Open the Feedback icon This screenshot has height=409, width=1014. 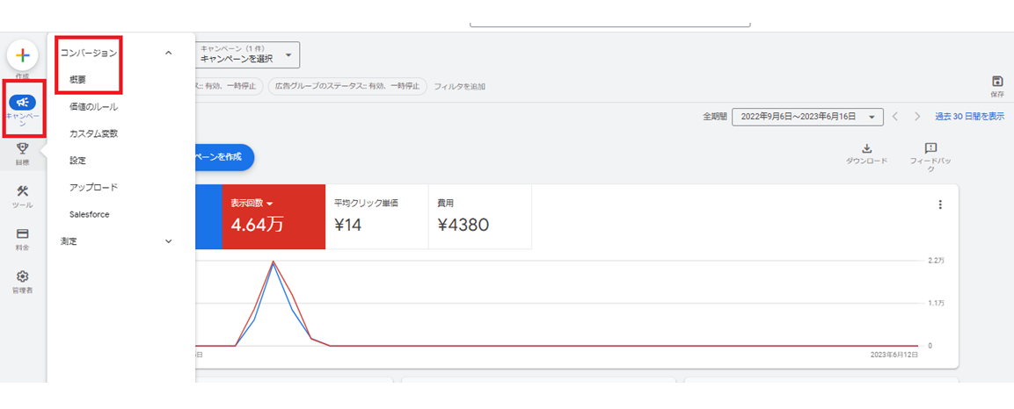pos(930,149)
